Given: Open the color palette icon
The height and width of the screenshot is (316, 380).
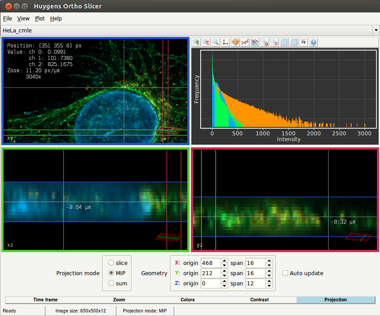Looking at the screenshot, I should tap(235, 42).
